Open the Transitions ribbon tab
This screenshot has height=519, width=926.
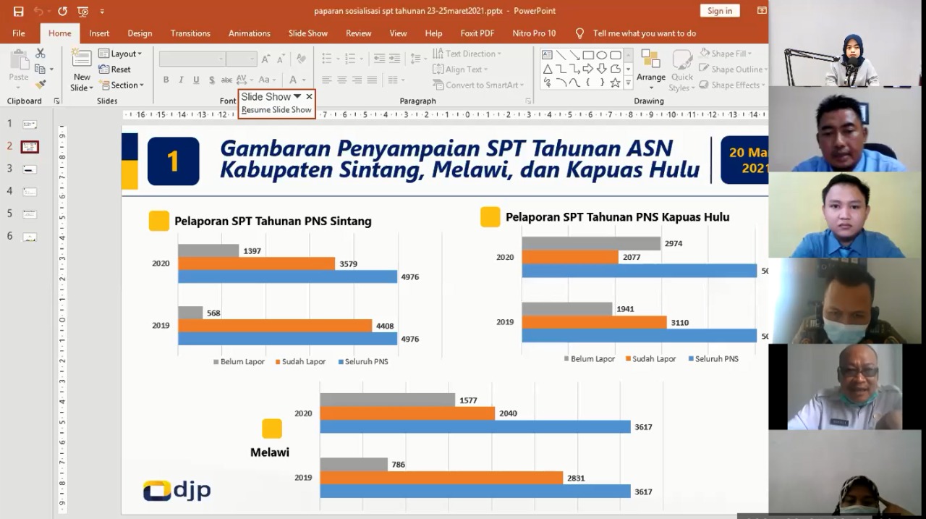click(x=190, y=33)
